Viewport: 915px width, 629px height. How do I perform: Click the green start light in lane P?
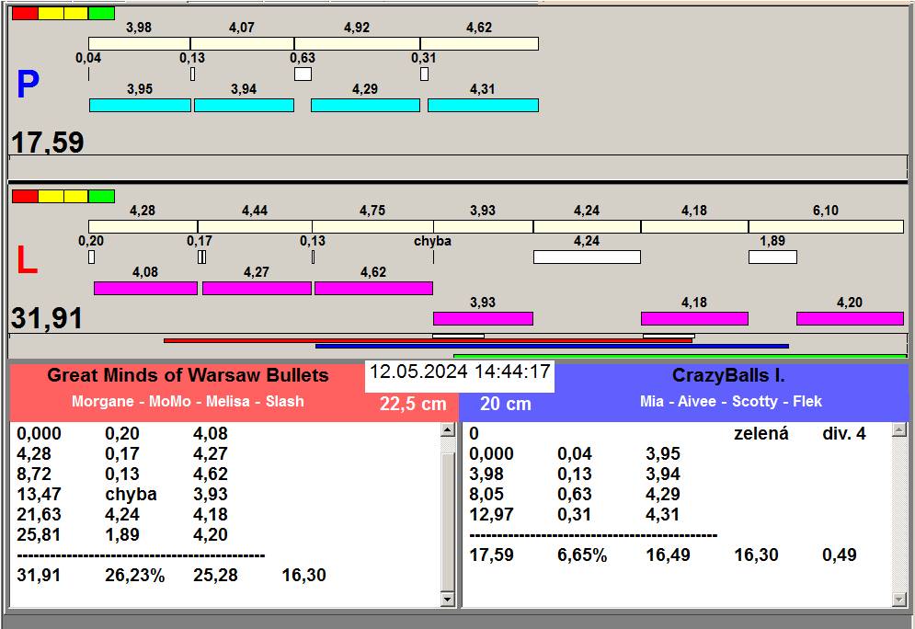click(x=101, y=14)
